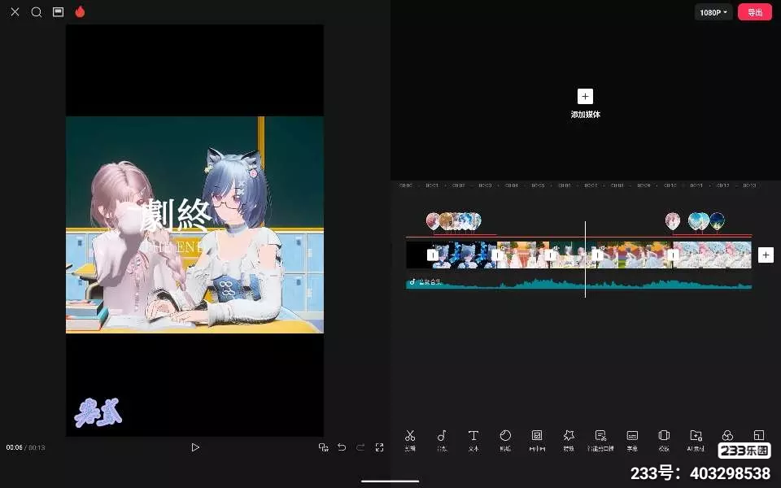Open the AI素材 folder tool

(x=696, y=440)
